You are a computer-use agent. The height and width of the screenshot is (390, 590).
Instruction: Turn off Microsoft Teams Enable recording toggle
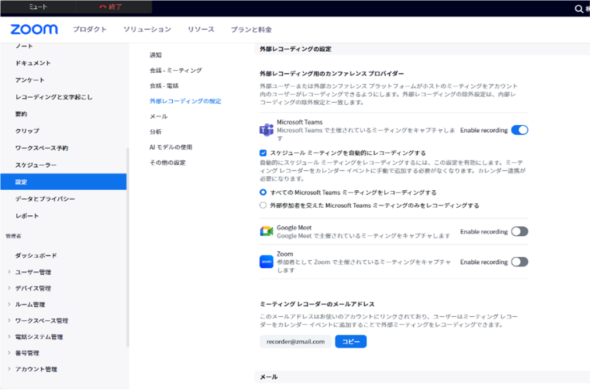(x=520, y=130)
